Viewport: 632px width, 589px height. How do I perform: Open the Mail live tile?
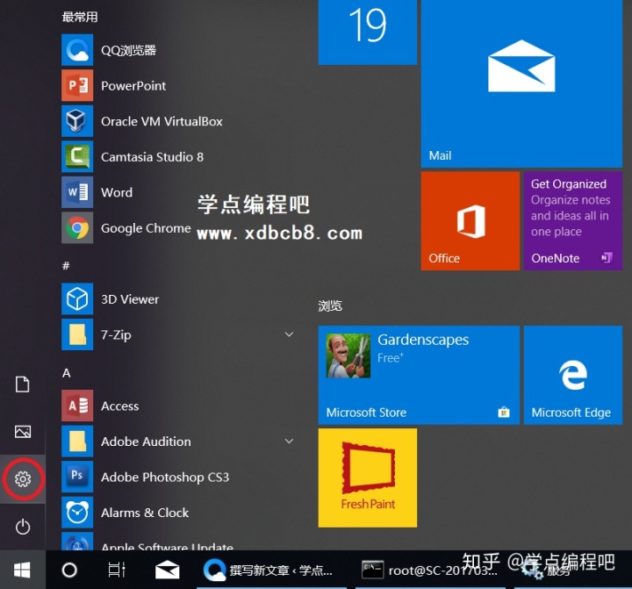521,83
